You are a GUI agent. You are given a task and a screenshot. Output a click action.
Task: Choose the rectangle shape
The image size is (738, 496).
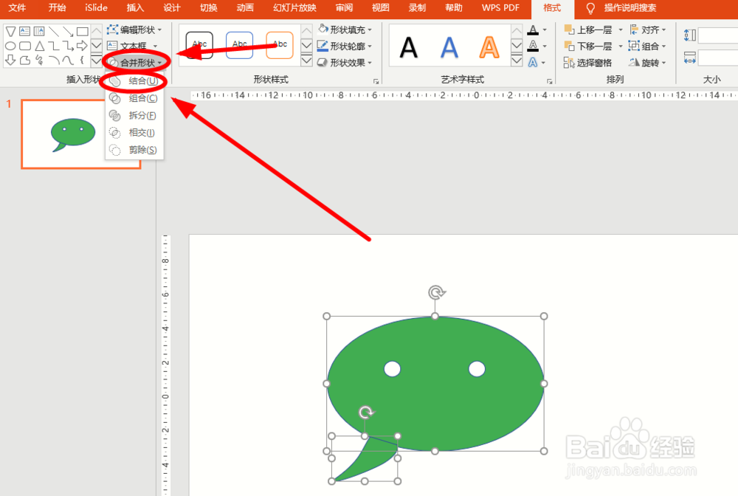coord(83,32)
